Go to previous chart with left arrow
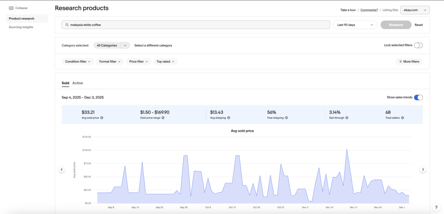 (x=62, y=170)
